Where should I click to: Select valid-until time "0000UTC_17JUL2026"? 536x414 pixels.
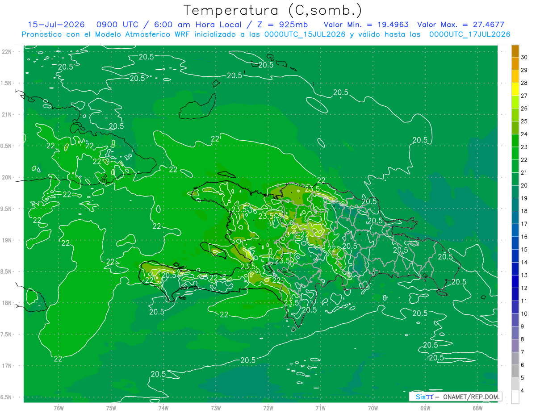point(469,34)
